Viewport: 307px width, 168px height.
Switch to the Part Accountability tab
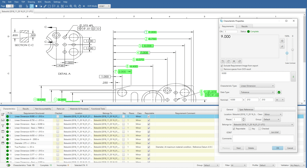43,109
